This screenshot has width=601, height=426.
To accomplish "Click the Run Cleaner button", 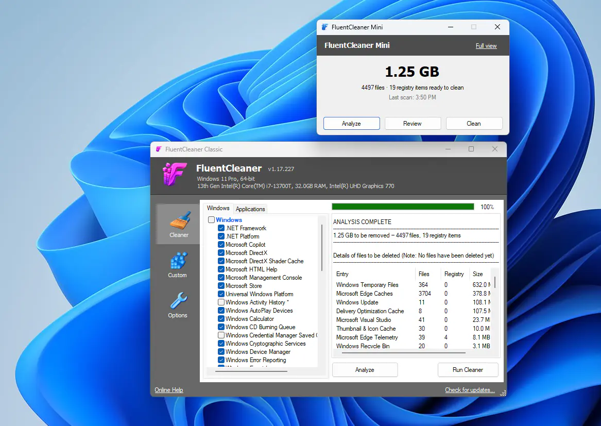I will (468, 370).
